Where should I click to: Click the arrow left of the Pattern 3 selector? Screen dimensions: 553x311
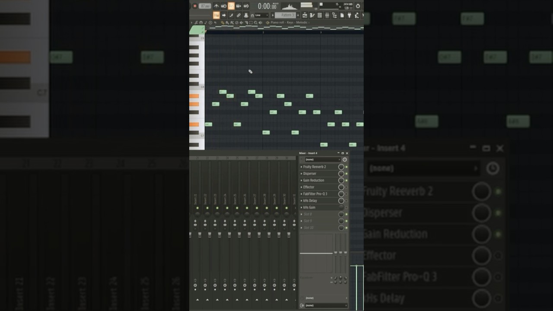(x=273, y=15)
